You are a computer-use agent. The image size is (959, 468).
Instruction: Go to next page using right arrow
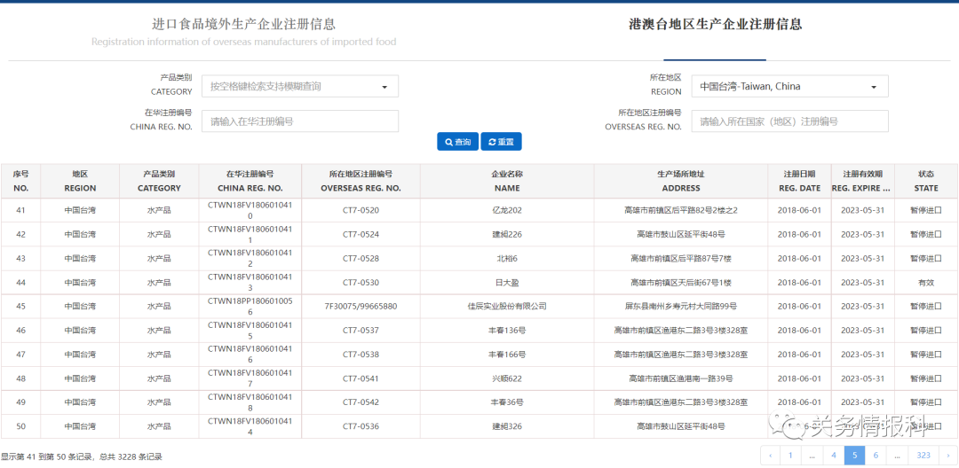coord(948,456)
